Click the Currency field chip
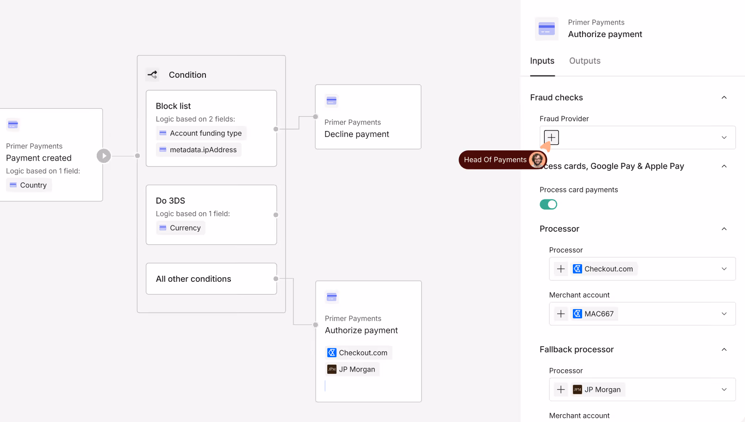 pos(180,228)
